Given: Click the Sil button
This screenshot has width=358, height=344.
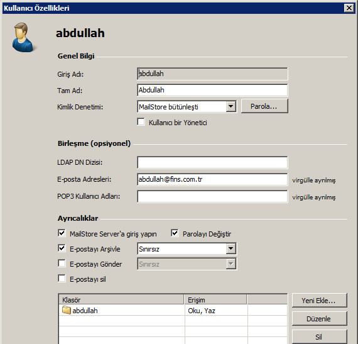Looking at the screenshot, I should tap(319, 336).
